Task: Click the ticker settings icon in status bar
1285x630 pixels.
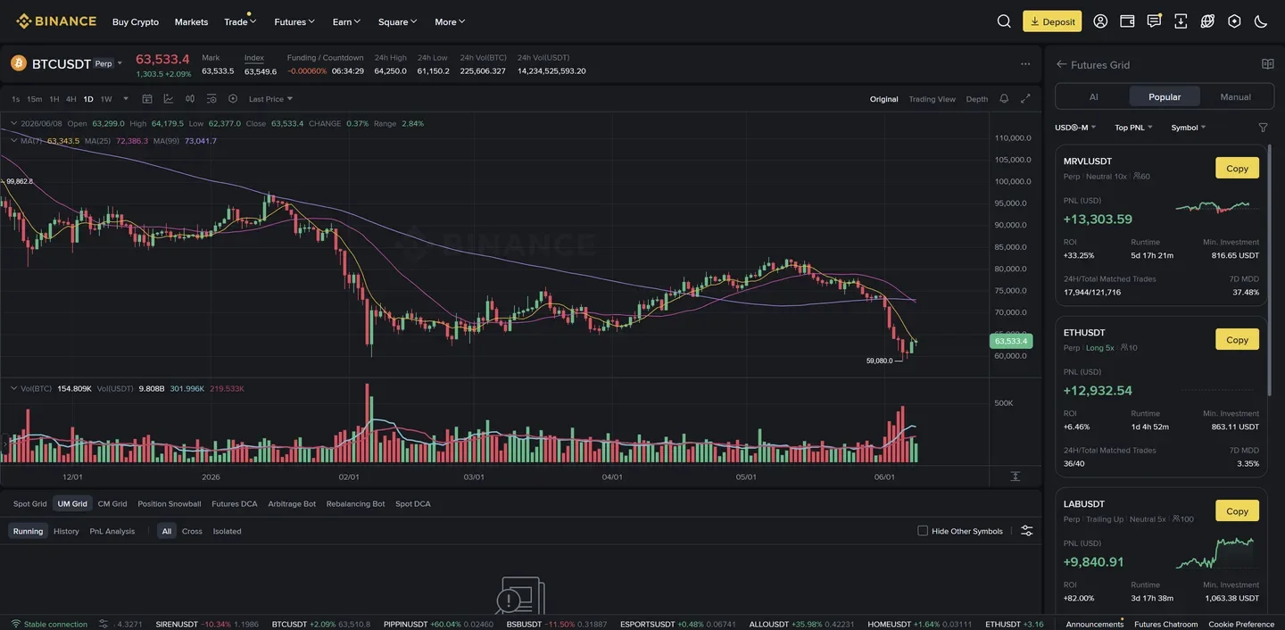Action: [104, 624]
